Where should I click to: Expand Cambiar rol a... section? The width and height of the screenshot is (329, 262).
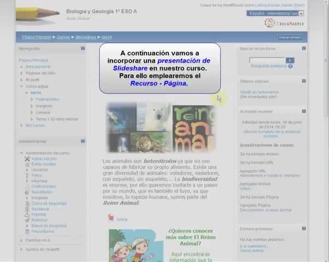coord(21,240)
